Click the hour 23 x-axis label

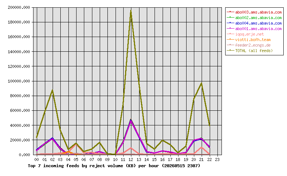(217, 159)
